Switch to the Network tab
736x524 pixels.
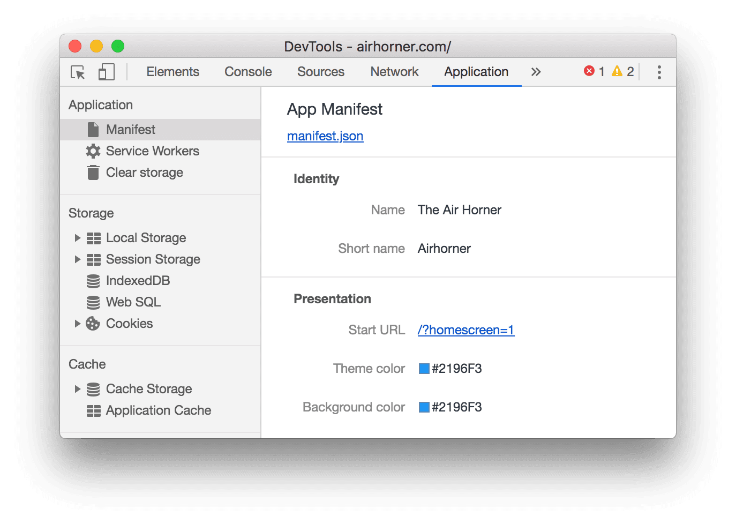coord(394,71)
